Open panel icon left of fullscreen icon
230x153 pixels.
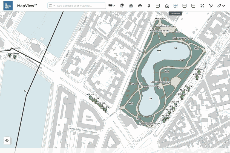point(193,6)
